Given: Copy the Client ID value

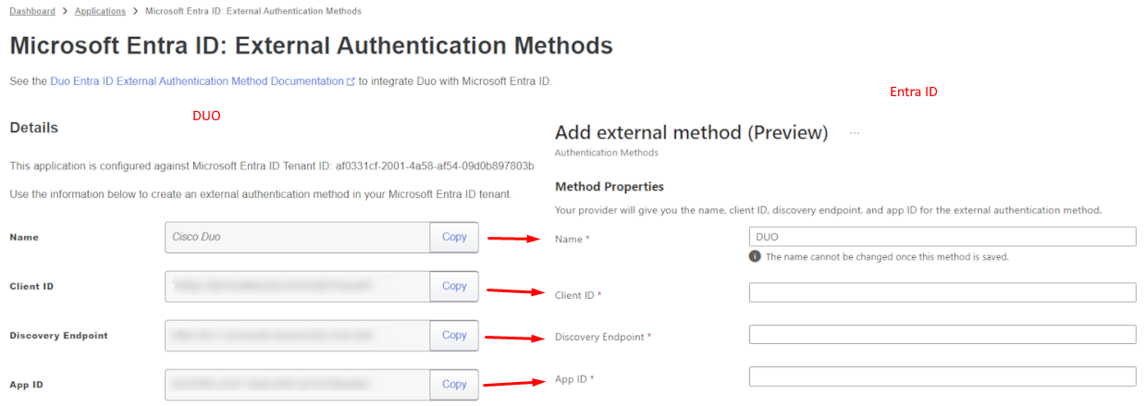Looking at the screenshot, I should point(454,287).
